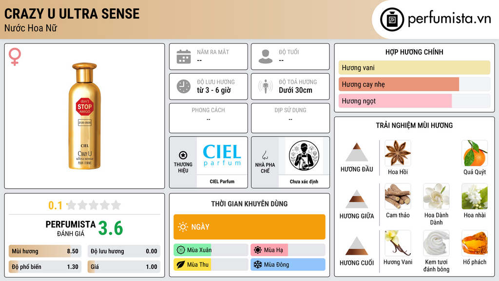The image size is (499, 281).
Task: Click the Hương vani accord bar
Action: tap(414, 67)
